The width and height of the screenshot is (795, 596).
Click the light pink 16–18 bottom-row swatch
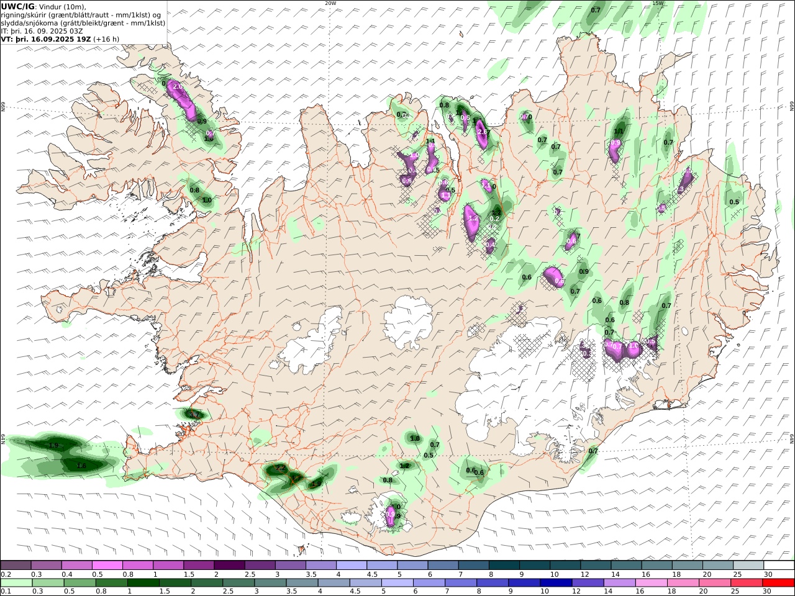tap(650, 583)
